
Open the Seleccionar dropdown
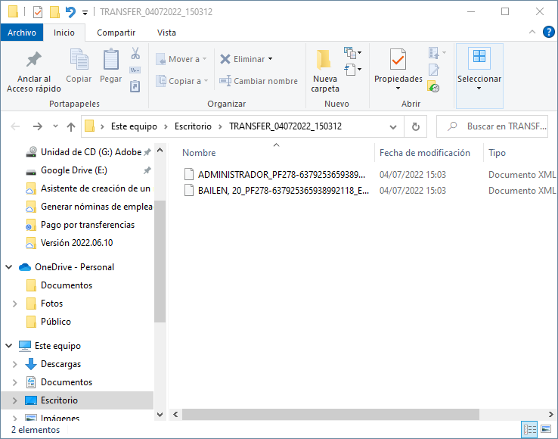coord(479,76)
